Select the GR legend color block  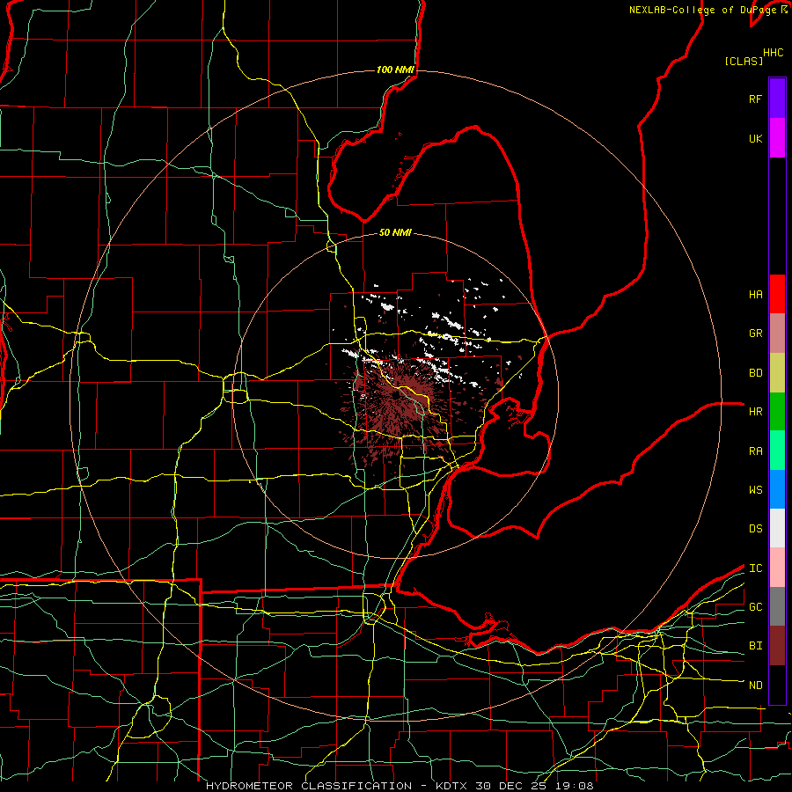[777, 334]
